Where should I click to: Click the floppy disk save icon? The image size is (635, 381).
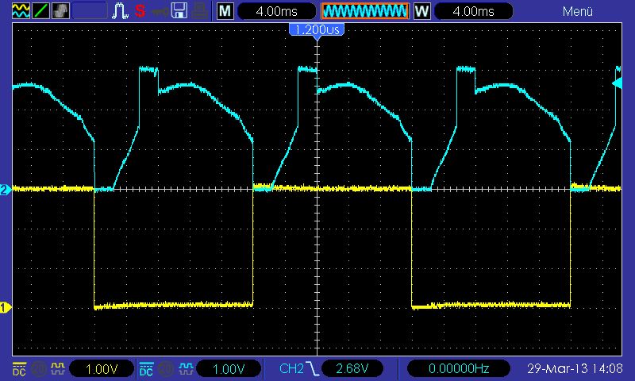[179, 11]
